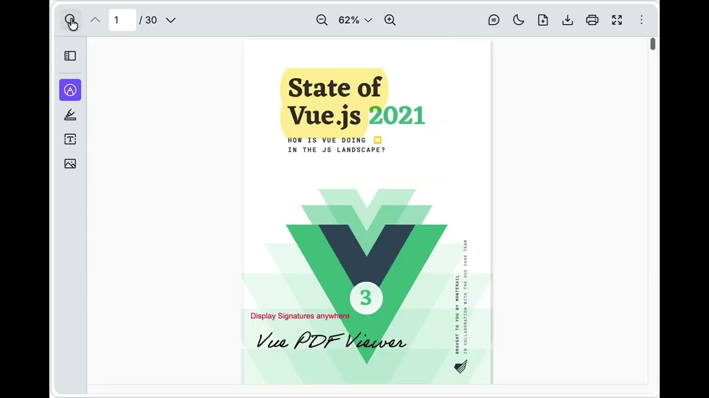Print the document
This screenshot has width=709, height=398.
coord(592,20)
